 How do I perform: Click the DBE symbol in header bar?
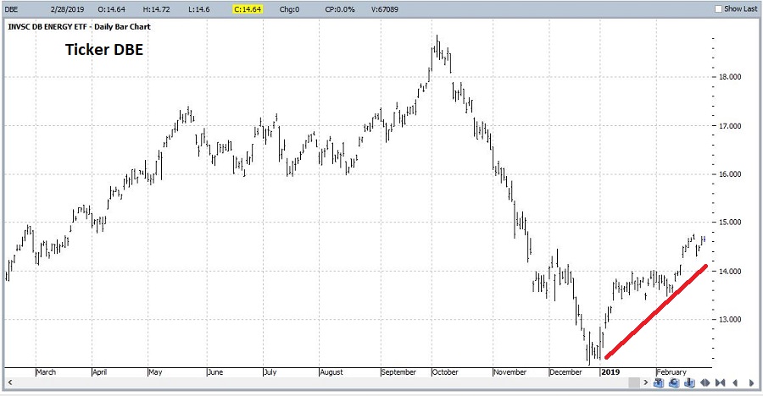[x=11, y=9]
